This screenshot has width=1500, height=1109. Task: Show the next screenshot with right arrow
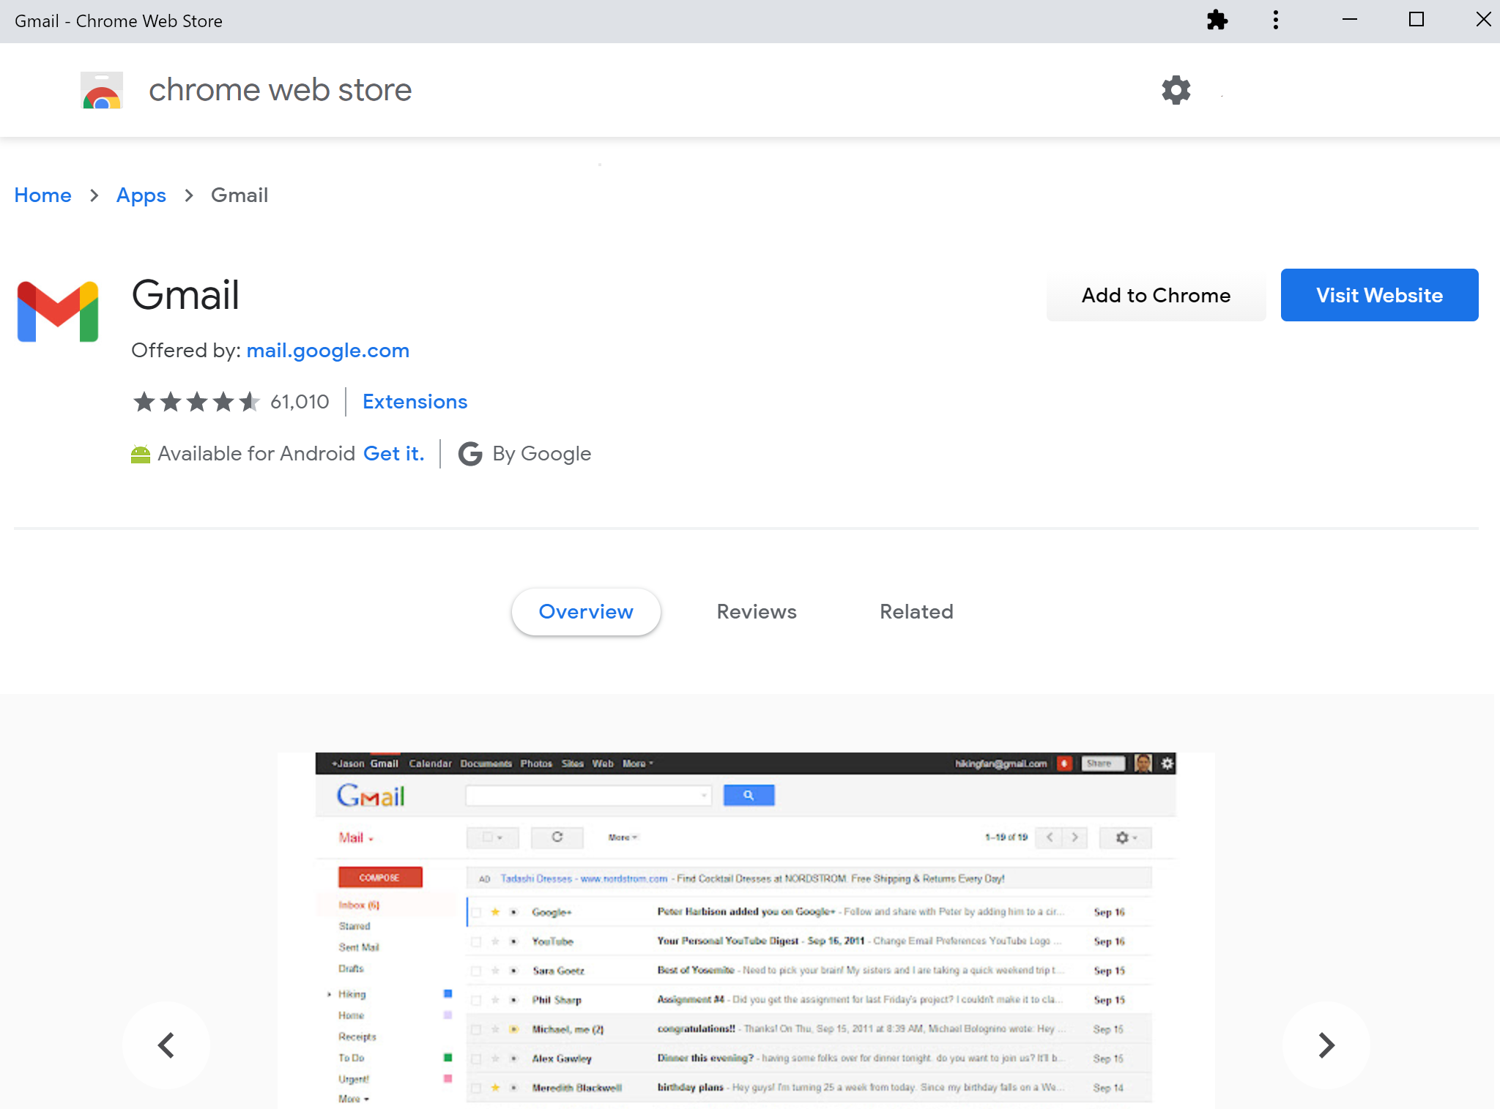click(1326, 1045)
